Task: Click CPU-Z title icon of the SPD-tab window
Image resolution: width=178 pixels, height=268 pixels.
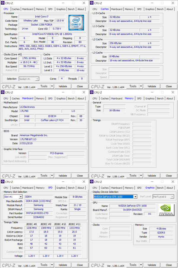Action: 3,182
